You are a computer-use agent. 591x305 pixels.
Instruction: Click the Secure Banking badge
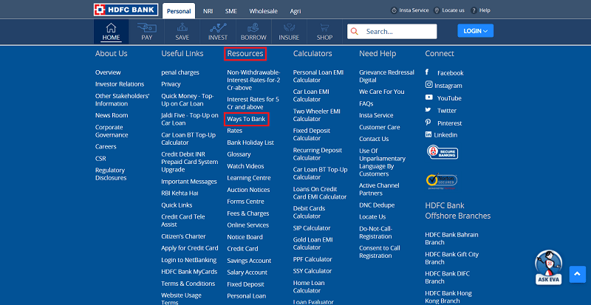(x=442, y=152)
